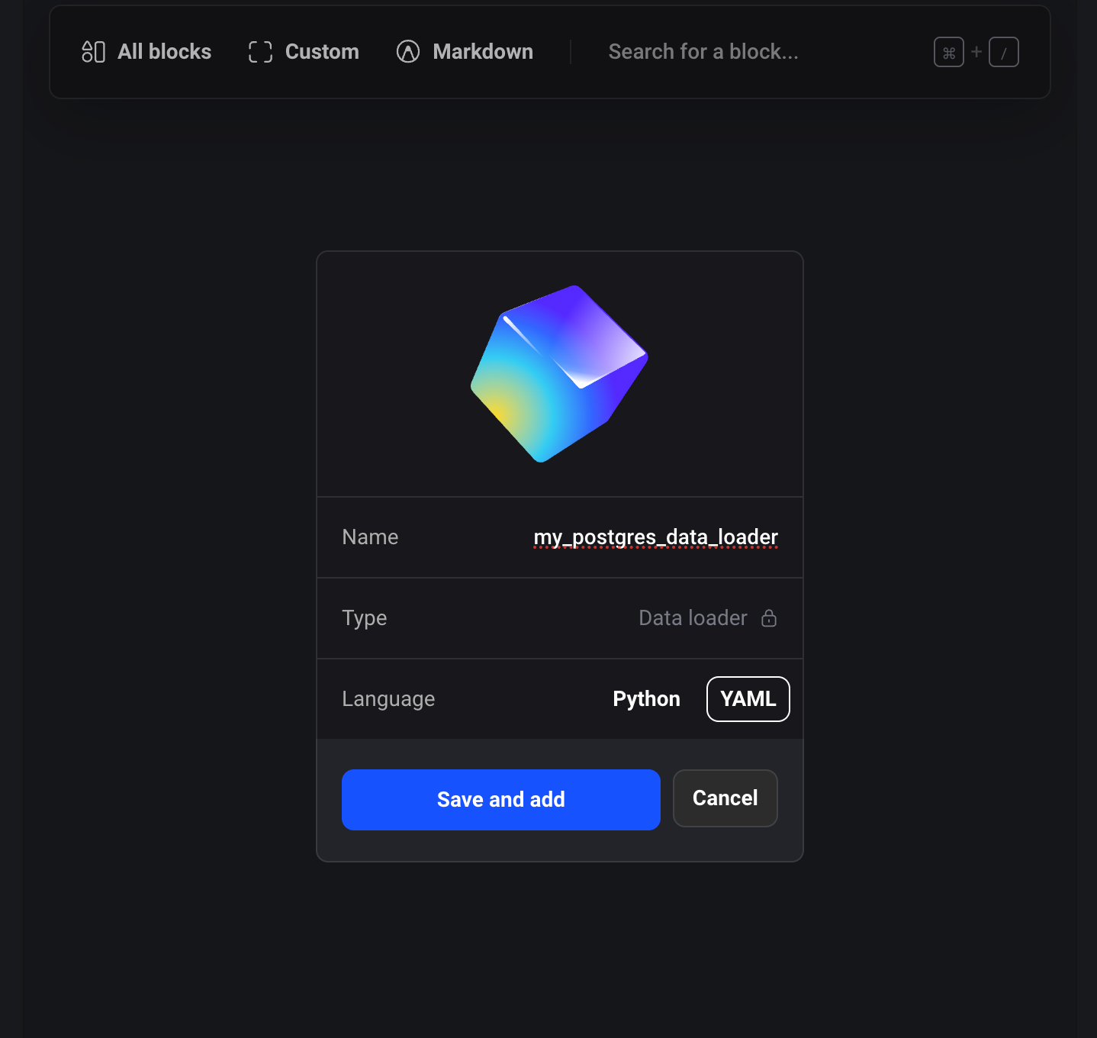Click the plus sign between shortcut keys
The width and height of the screenshot is (1097, 1038).
tap(976, 52)
